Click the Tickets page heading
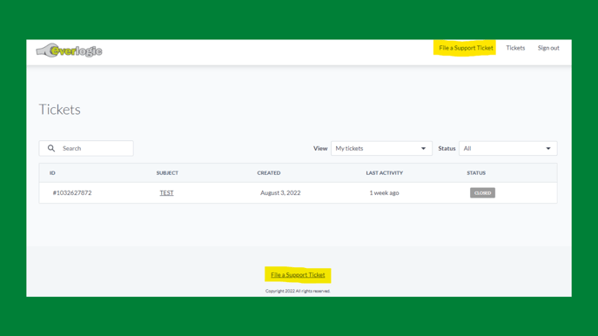Image resolution: width=598 pixels, height=336 pixels. click(59, 110)
